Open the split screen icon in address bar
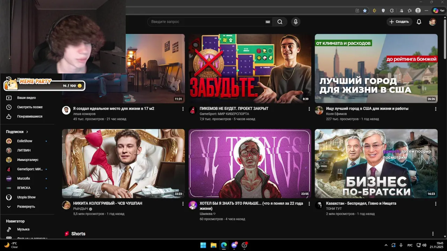447x251 pixels. [357, 10]
